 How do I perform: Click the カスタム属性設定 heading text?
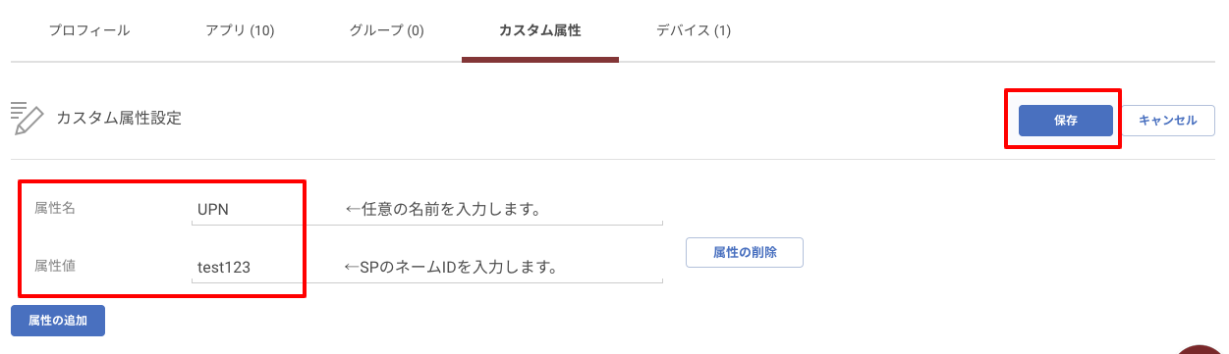(119, 119)
